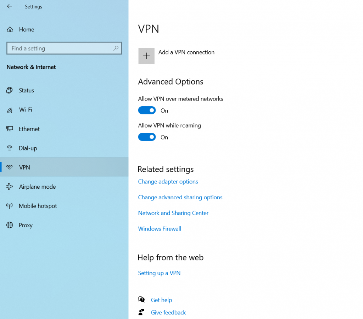Click the Ethernet monitor icon
This screenshot has height=319, width=363.
click(10, 129)
